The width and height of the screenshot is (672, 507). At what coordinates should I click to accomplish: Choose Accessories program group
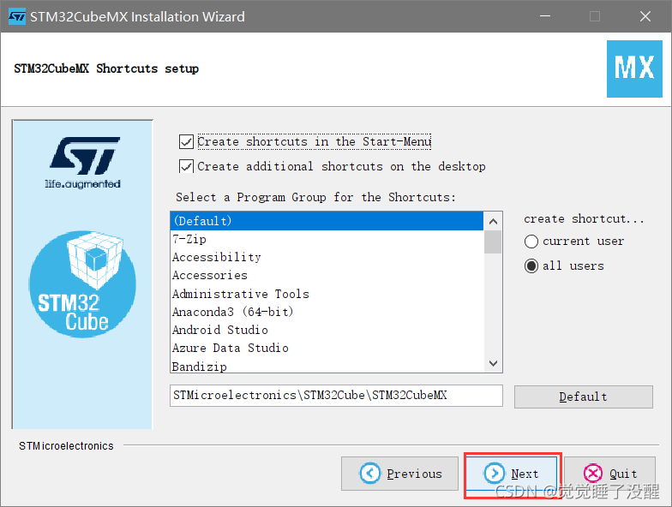327,276
